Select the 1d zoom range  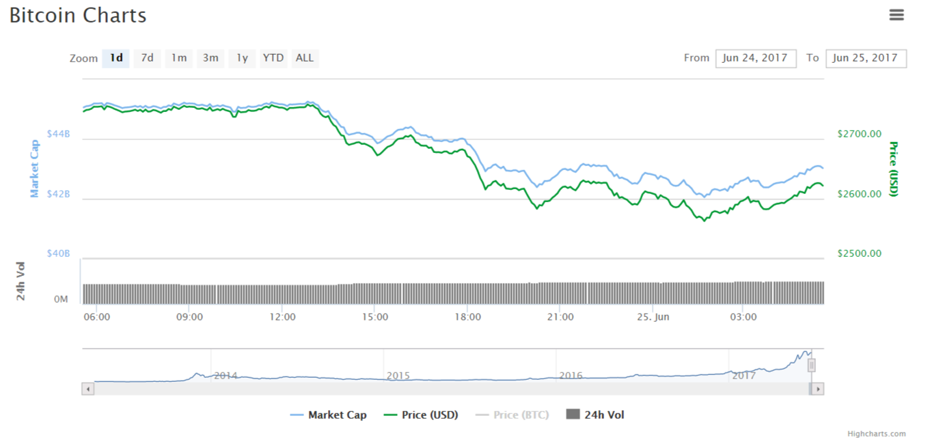(116, 58)
